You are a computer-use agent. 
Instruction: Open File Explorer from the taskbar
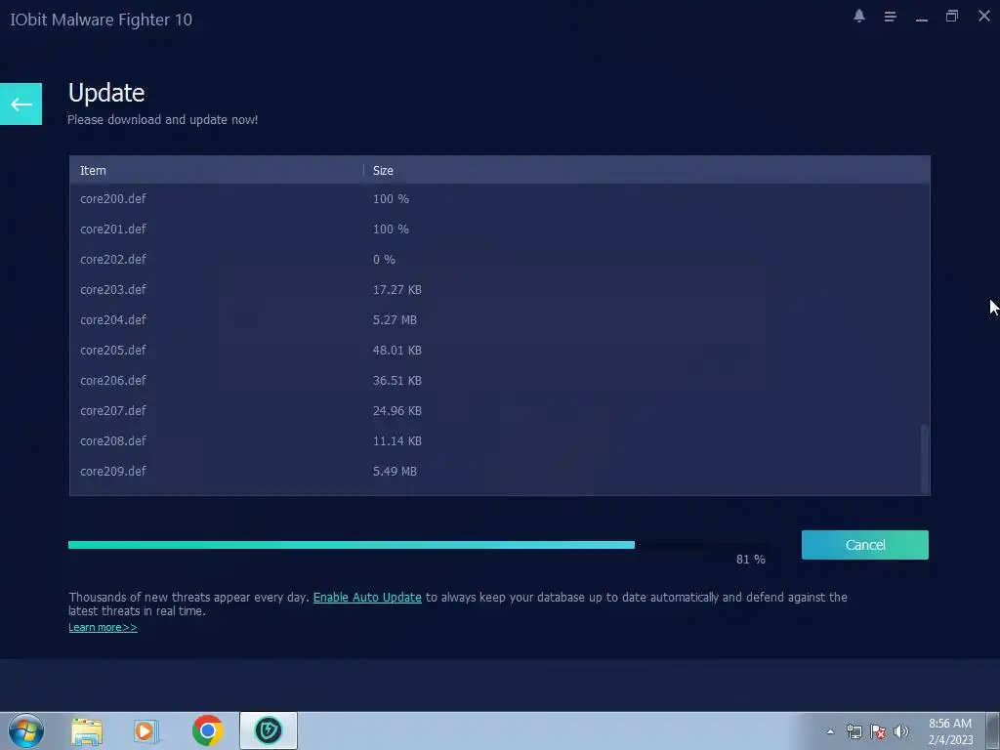87,730
